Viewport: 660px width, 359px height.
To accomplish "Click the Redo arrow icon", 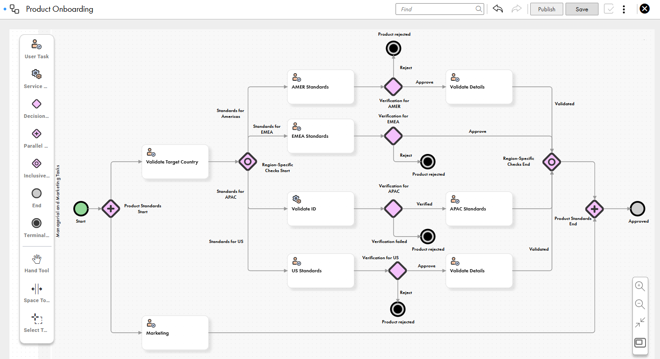I will (516, 9).
